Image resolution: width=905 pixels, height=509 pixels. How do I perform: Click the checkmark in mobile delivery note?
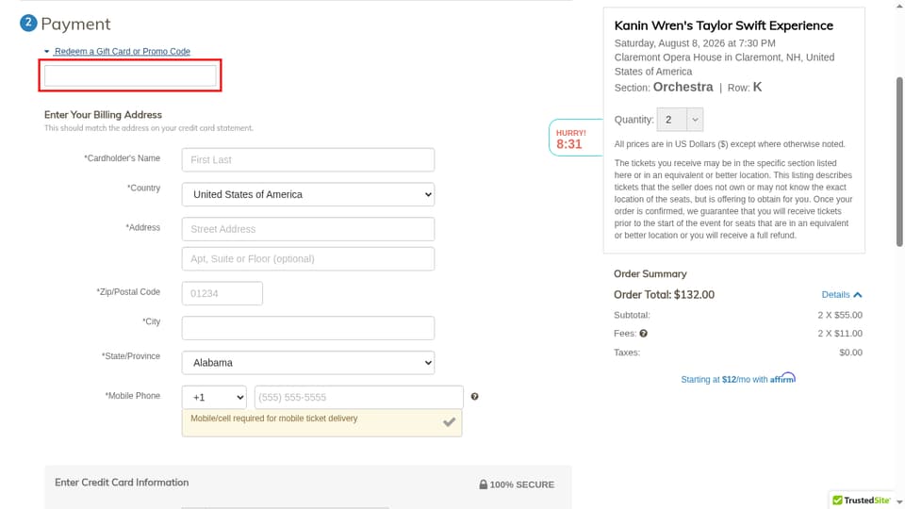tap(449, 422)
